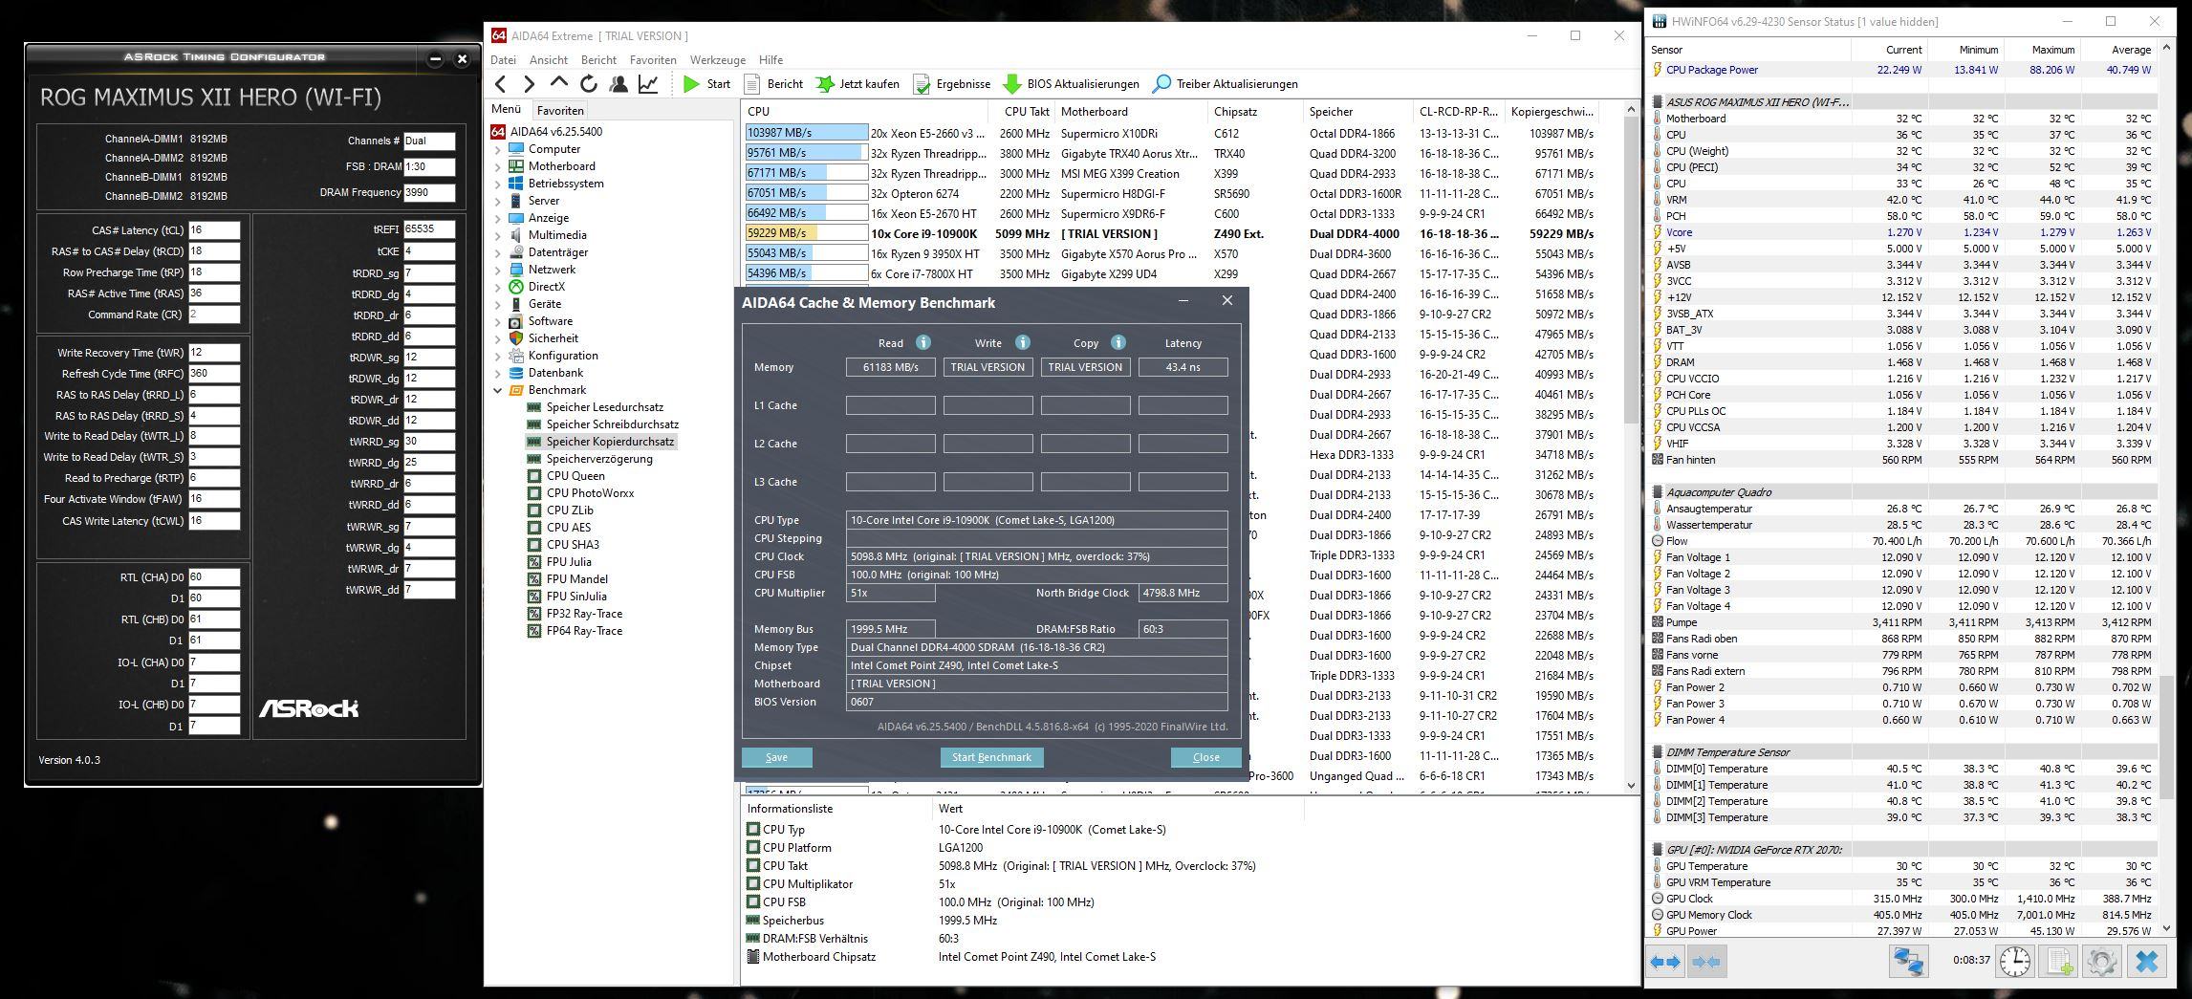Image resolution: width=2192 pixels, height=999 pixels.
Task: Open HWiNFO network monitors icon
Action: (1907, 962)
